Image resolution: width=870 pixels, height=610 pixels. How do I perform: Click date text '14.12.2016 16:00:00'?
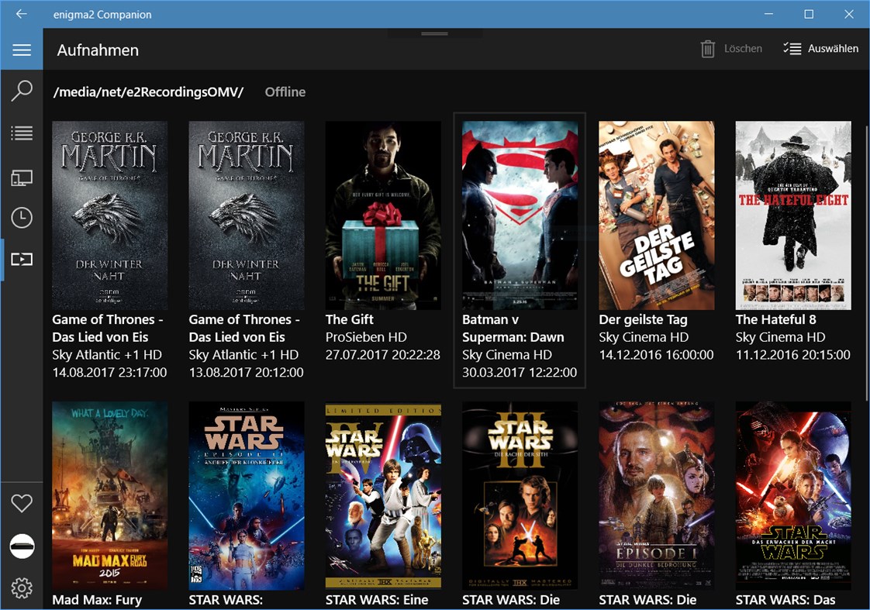[657, 355]
